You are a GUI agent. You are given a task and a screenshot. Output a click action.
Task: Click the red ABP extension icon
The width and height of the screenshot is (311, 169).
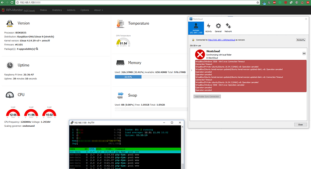[x=274, y=2]
